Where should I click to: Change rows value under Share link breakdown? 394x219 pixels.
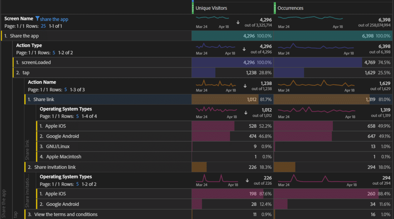[x=77, y=116]
